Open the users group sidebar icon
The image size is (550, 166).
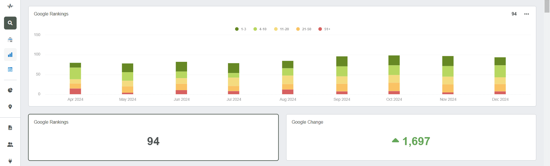(10, 145)
